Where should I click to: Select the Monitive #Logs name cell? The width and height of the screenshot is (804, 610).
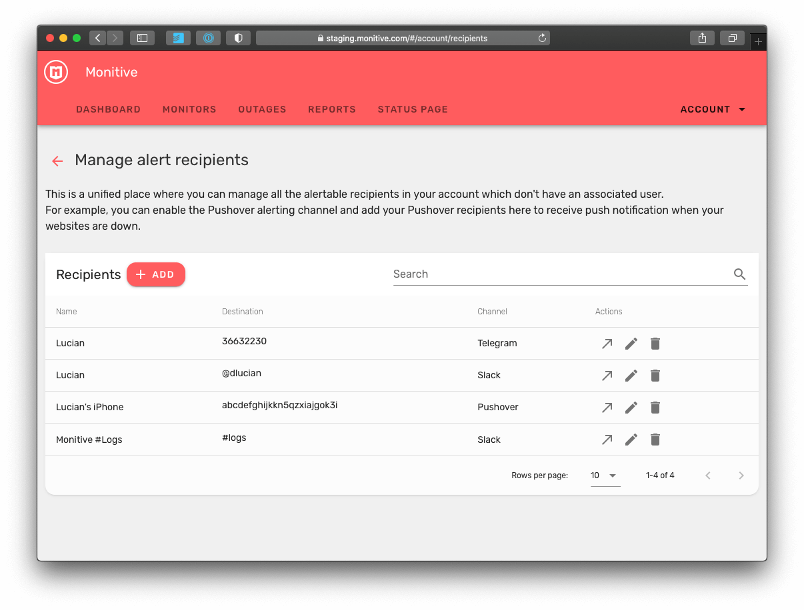click(x=89, y=440)
